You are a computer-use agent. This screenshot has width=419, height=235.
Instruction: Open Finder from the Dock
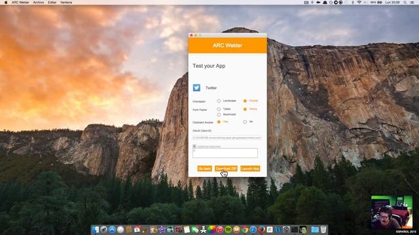(x=96, y=229)
